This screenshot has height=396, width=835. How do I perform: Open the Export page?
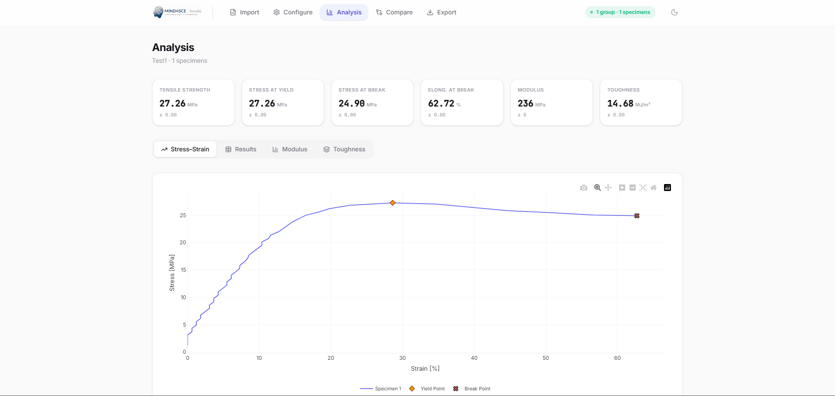point(441,12)
